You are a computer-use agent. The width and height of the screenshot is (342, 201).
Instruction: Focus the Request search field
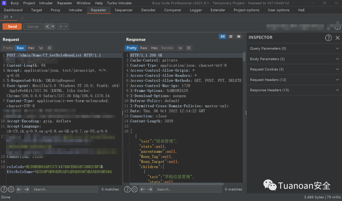pos(65,189)
